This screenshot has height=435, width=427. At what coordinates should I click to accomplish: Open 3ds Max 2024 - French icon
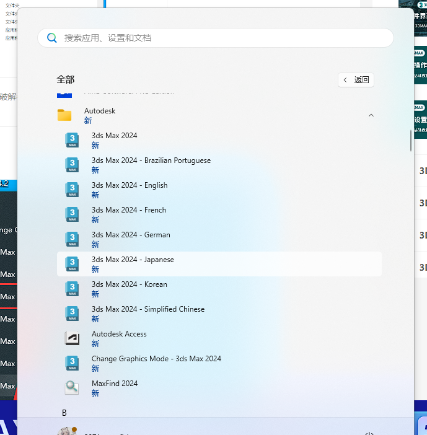point(72,214)
